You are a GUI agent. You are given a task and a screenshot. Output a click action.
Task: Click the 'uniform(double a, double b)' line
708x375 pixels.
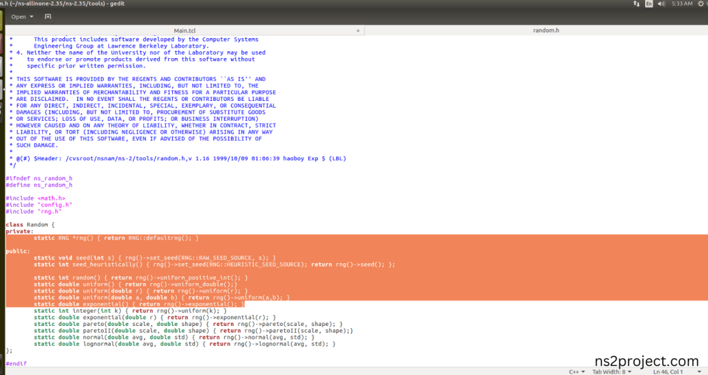pos(162,298)
